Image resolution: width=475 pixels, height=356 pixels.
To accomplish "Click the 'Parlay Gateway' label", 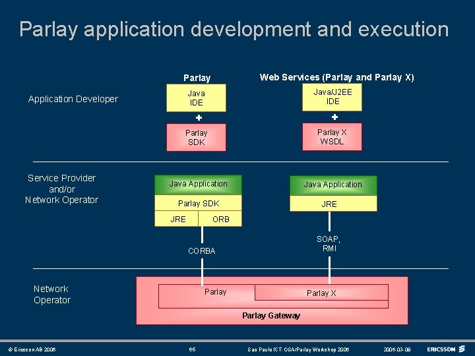I will coord(271,316).
